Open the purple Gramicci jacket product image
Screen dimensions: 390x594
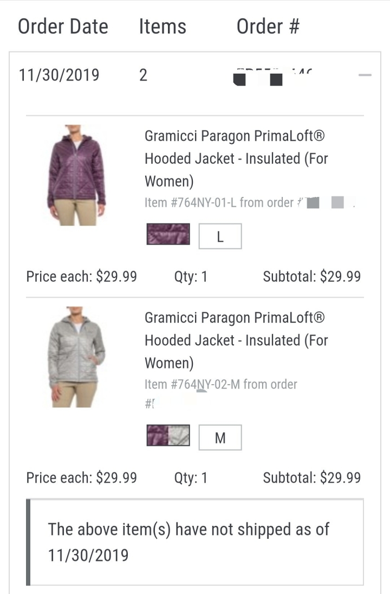point(76,175)
